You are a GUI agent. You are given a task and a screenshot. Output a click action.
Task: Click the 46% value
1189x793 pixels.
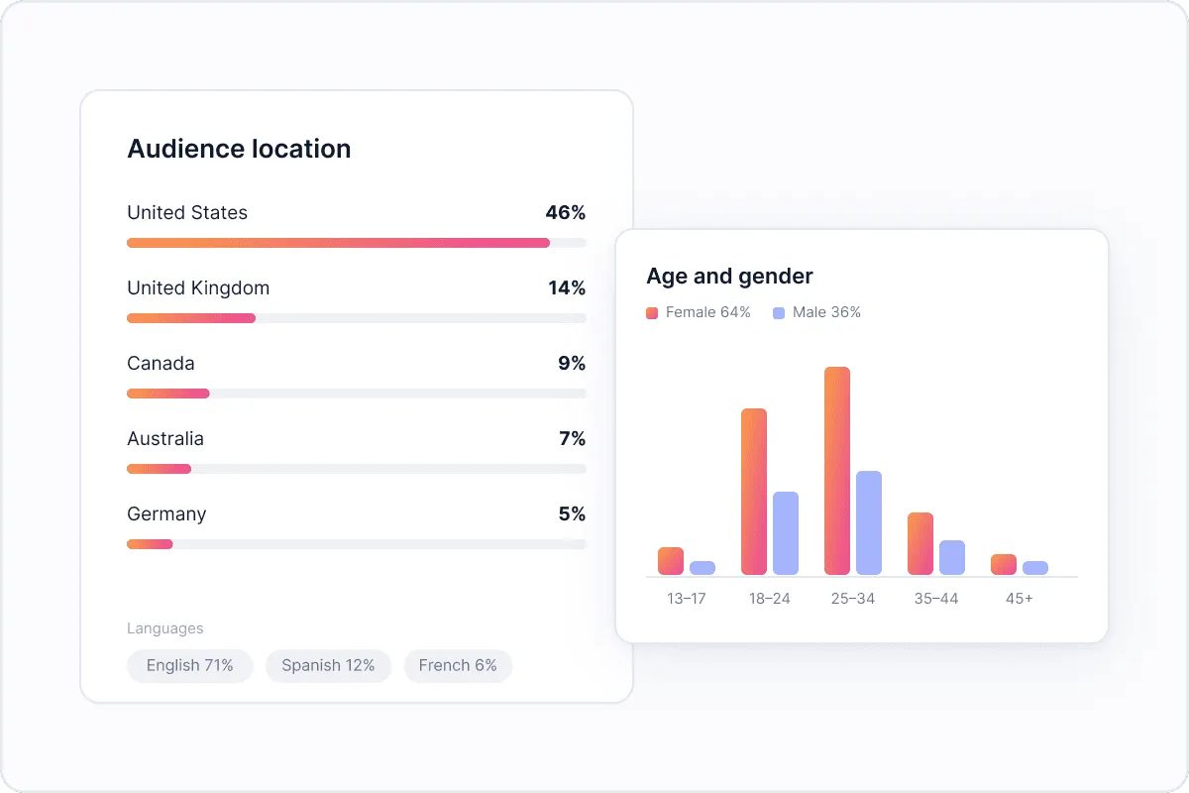(x=566, y=212)
